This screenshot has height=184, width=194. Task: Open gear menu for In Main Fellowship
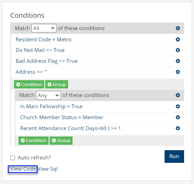tap(178, 107)
